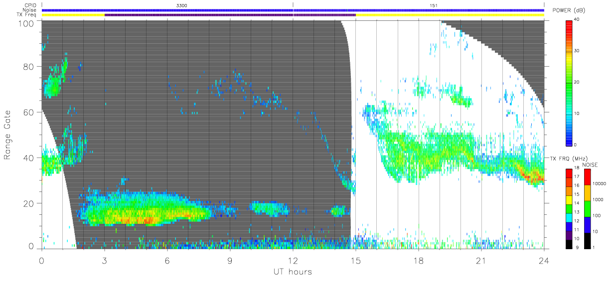Click power scale value 40
The image size is (612, 282).
[577, 19]
